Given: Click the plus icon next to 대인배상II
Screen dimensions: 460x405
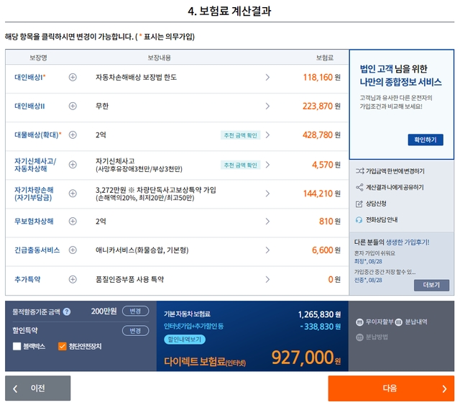Looking at the screenshot, I should pos(73,106).
